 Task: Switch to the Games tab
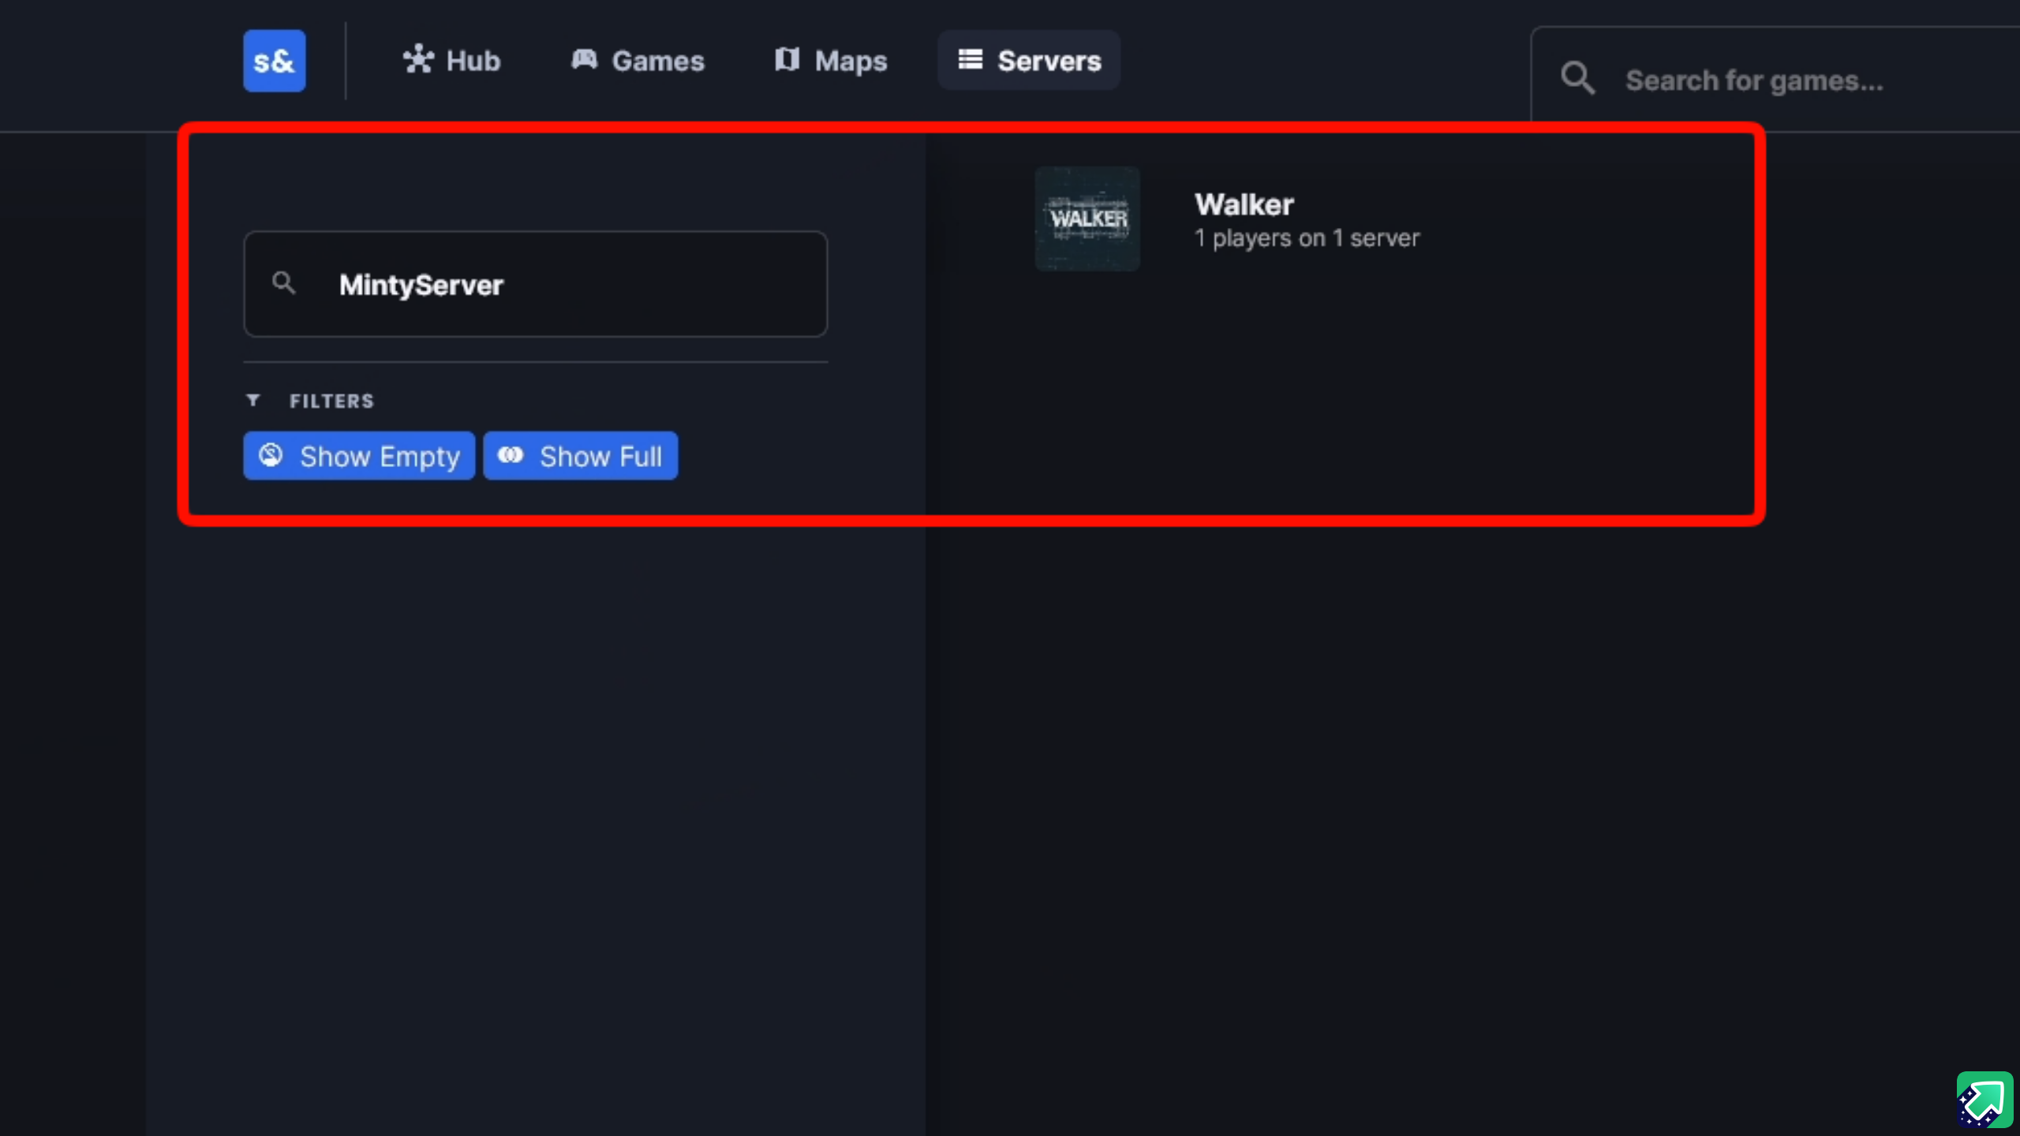pyautogui.click(x=638, y=61)
